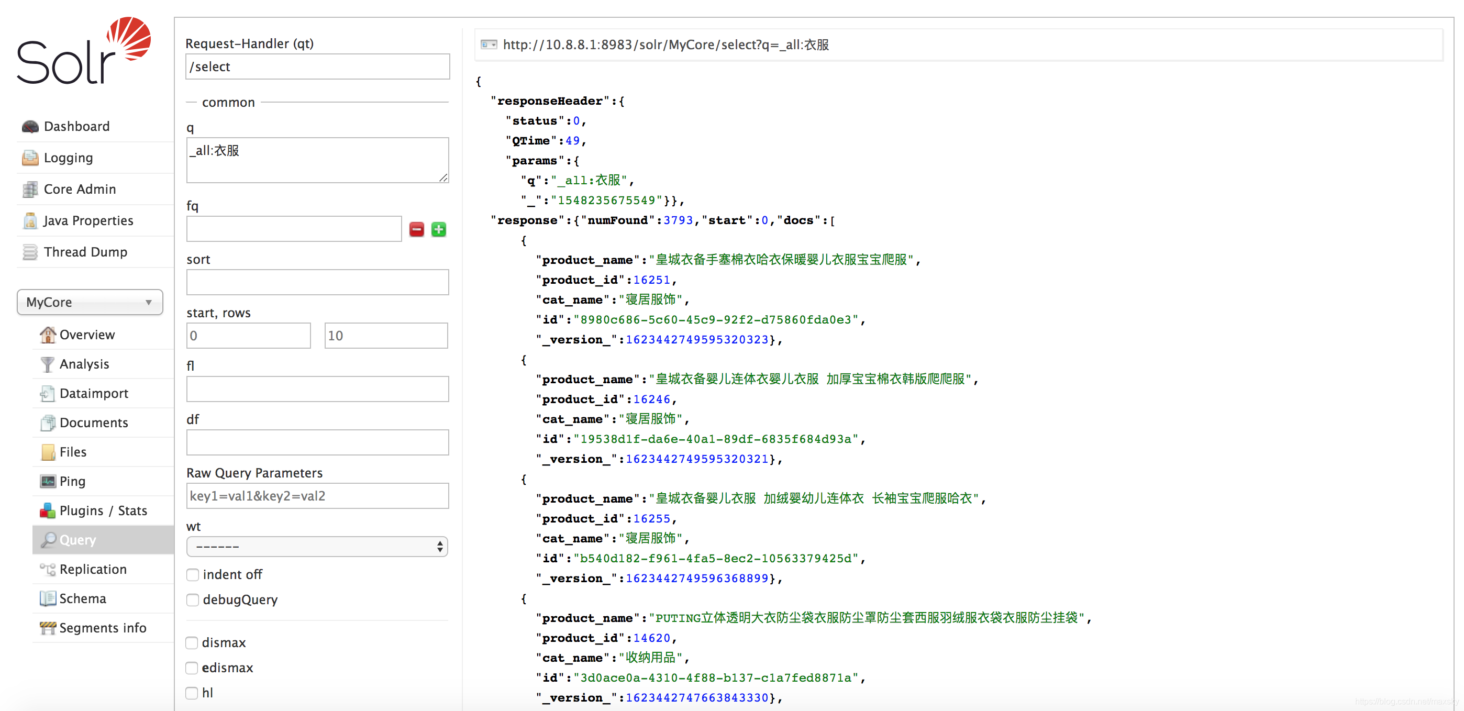1464x711 pixels.
Task: Select the Schema menu item
Action: 82,598
